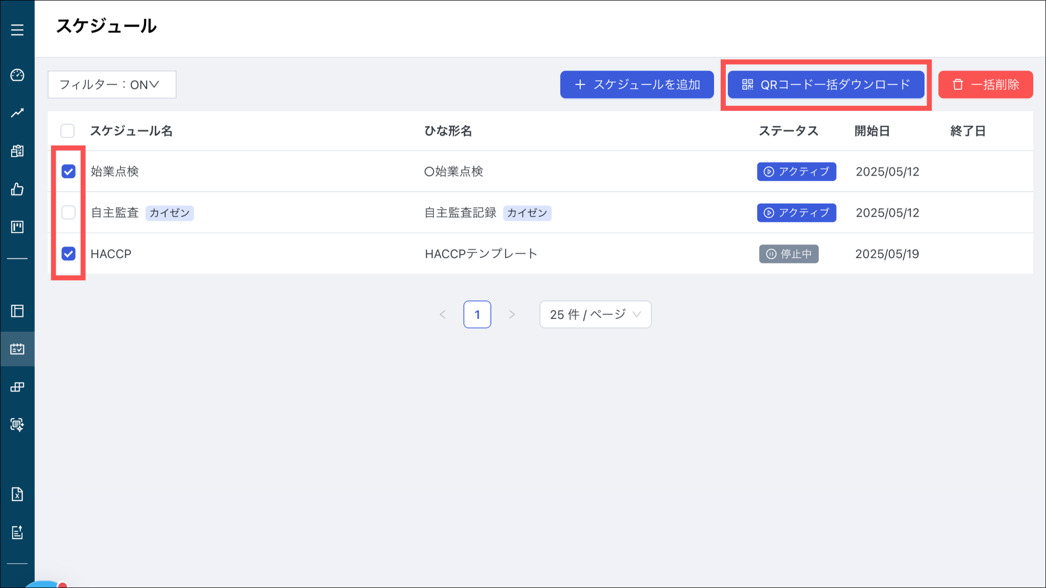Click QRコード一括ダウンロード button
The width and height of the screenshot is (1046, 588).
[x=826, y=85]
